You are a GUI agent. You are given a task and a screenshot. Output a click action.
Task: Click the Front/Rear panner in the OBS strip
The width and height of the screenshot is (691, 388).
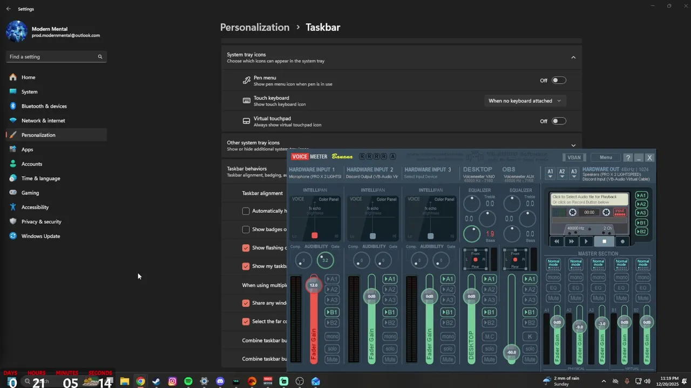tap(514, 259)
